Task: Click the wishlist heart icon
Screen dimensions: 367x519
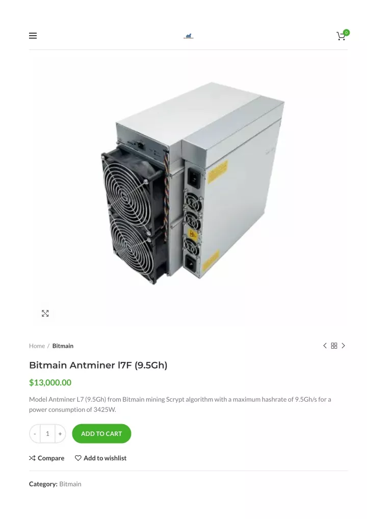Action: (x=78, y=458)
